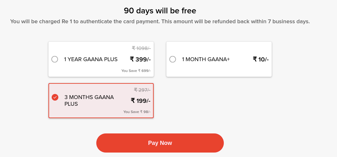Click the You Save ₹ 98/- text
The image size is (337, 157).
pyautogui.click(x=137, y=112)
